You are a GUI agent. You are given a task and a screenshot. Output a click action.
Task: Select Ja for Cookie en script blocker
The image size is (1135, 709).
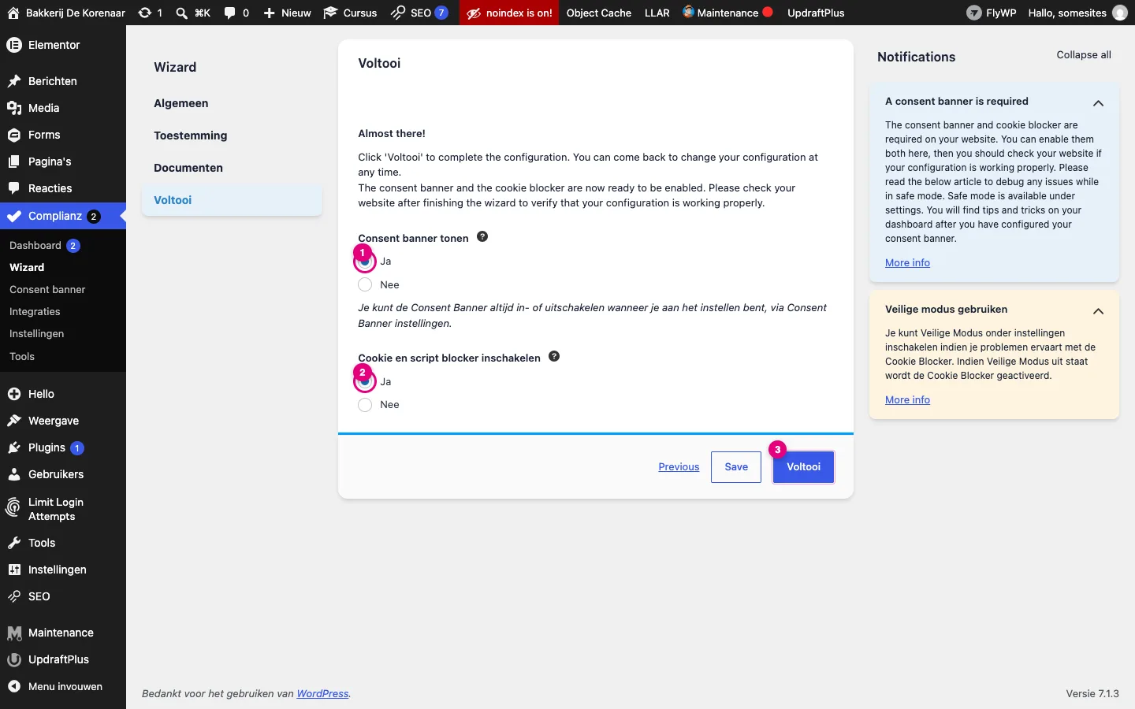pyautogui.click(x=365, y=381)
